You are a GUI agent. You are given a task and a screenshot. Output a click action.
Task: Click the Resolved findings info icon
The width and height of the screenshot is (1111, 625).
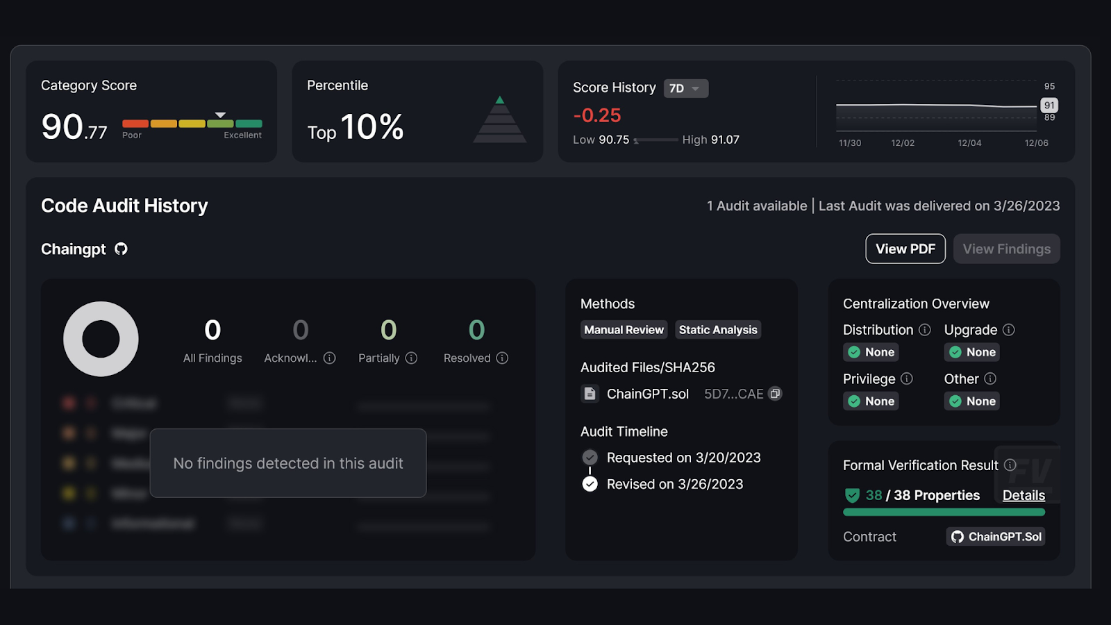[x=500, y=358]
